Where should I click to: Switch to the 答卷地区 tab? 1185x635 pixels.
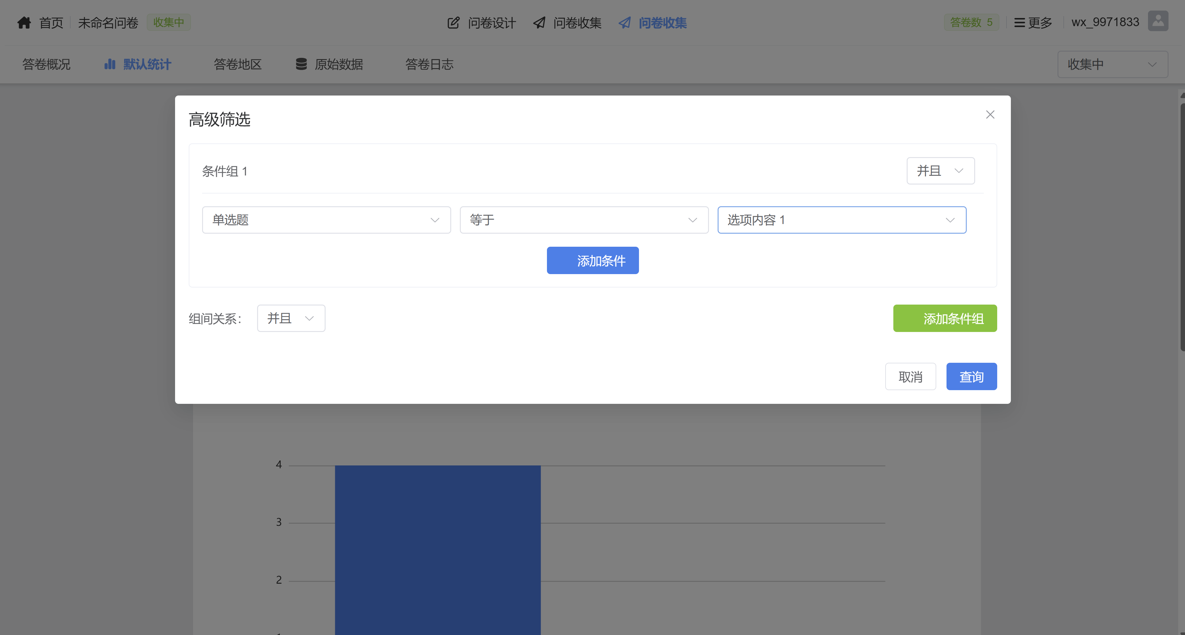237,64
